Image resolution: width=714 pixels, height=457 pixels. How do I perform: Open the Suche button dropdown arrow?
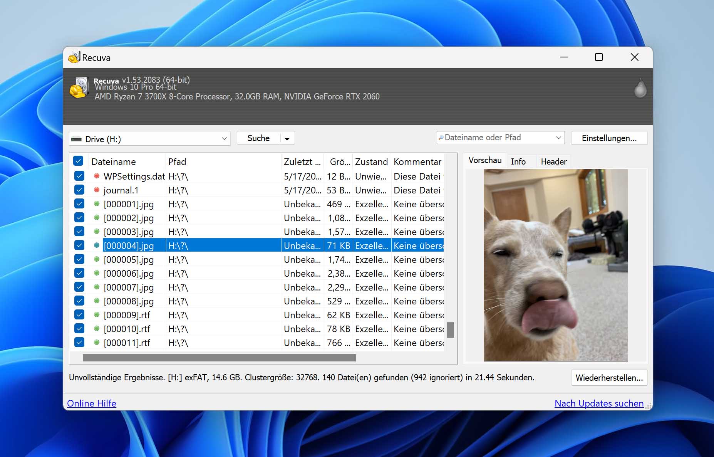pos(287,139)
